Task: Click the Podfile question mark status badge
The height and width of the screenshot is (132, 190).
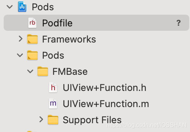Action: 179,23
